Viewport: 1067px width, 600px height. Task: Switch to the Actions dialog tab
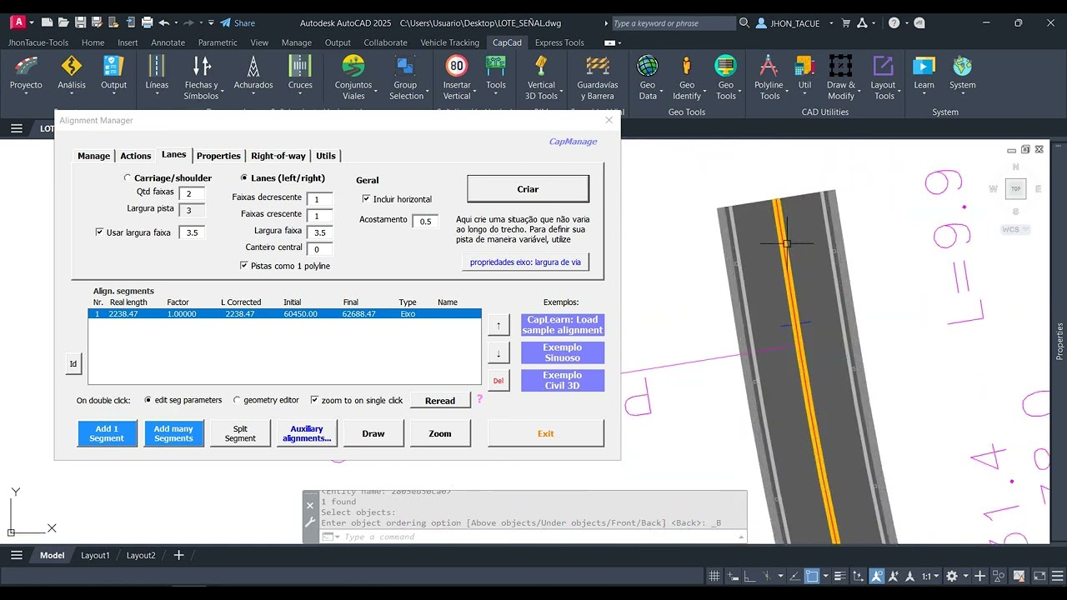point(136,156)
